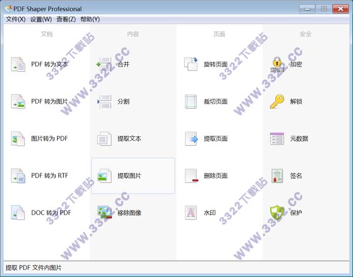
Task: Click the 提取图片 text label
Action: (129, 175)
